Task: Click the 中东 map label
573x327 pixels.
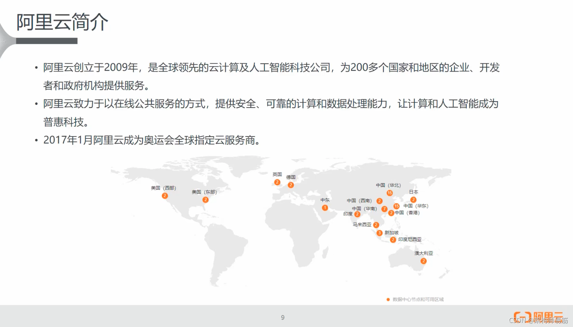Action: coord(325,200)
